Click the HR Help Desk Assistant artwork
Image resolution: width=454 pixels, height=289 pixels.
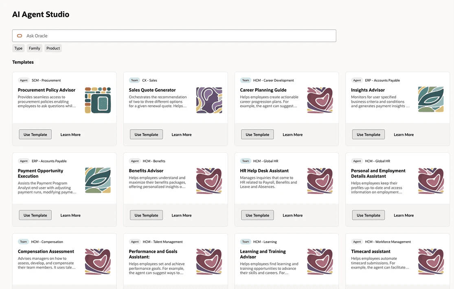click(320, 180)
